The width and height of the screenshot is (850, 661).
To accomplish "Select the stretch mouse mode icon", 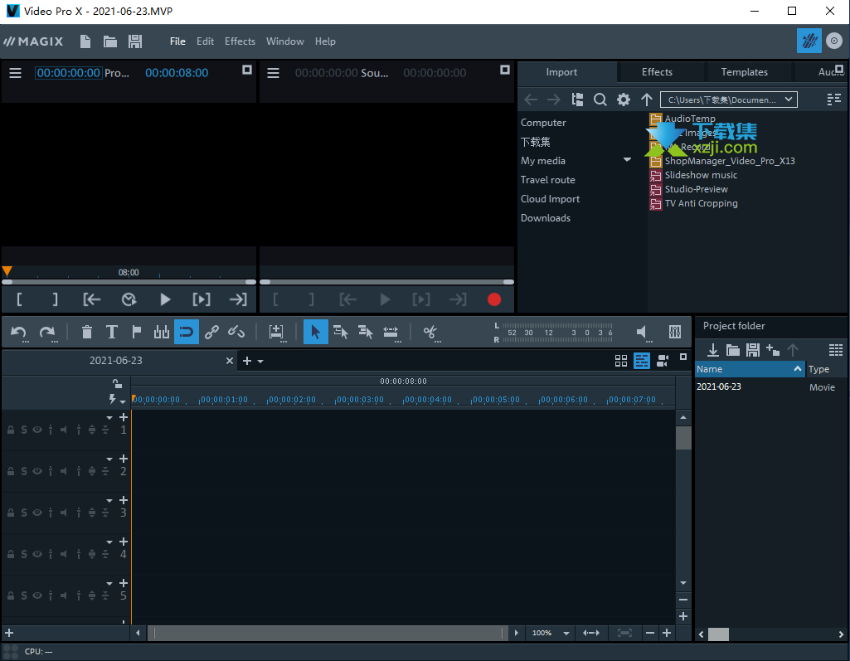I will click(x=391, y=332).
